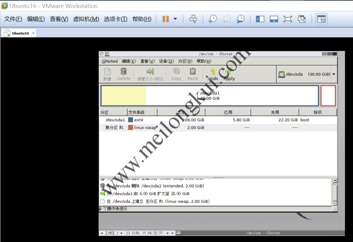Click Send Ctrl+Alt+Del icon in VMware toolbar
353x242 pixels.
click(193, 19)
